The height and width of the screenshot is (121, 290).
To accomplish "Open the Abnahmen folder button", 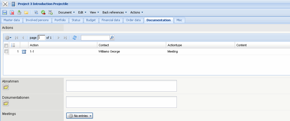I will [x=6, y=87].
